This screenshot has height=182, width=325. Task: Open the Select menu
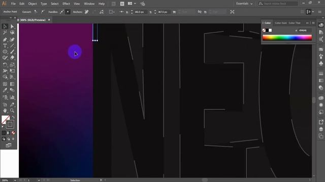pyautogui.click(x=54, y=4)
